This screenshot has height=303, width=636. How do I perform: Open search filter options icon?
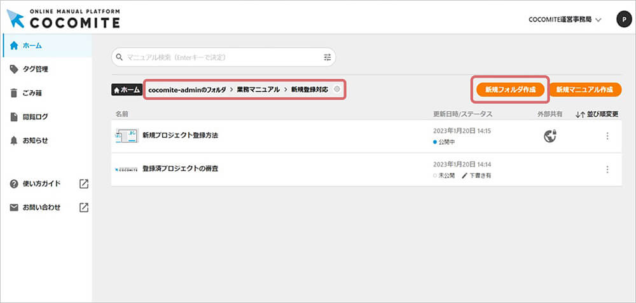[x=328, y=58]
